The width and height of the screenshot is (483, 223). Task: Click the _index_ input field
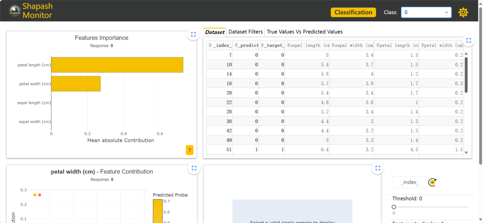point(410,182)
